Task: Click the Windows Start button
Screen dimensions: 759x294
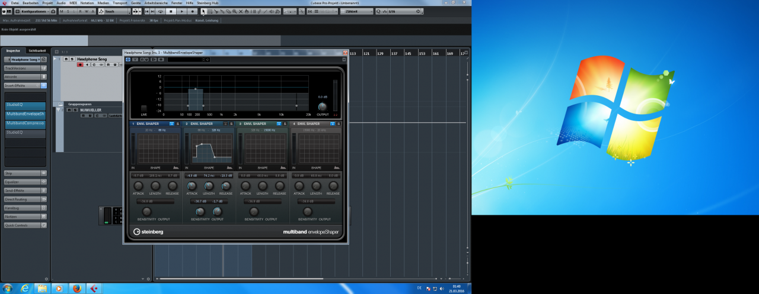Action: (8, 288)
